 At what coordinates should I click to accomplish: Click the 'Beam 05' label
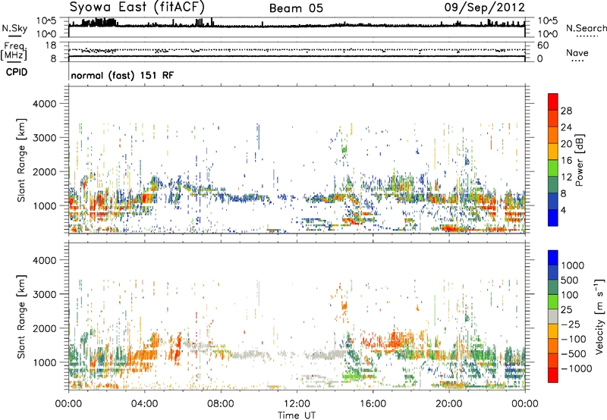click(296, 8)
